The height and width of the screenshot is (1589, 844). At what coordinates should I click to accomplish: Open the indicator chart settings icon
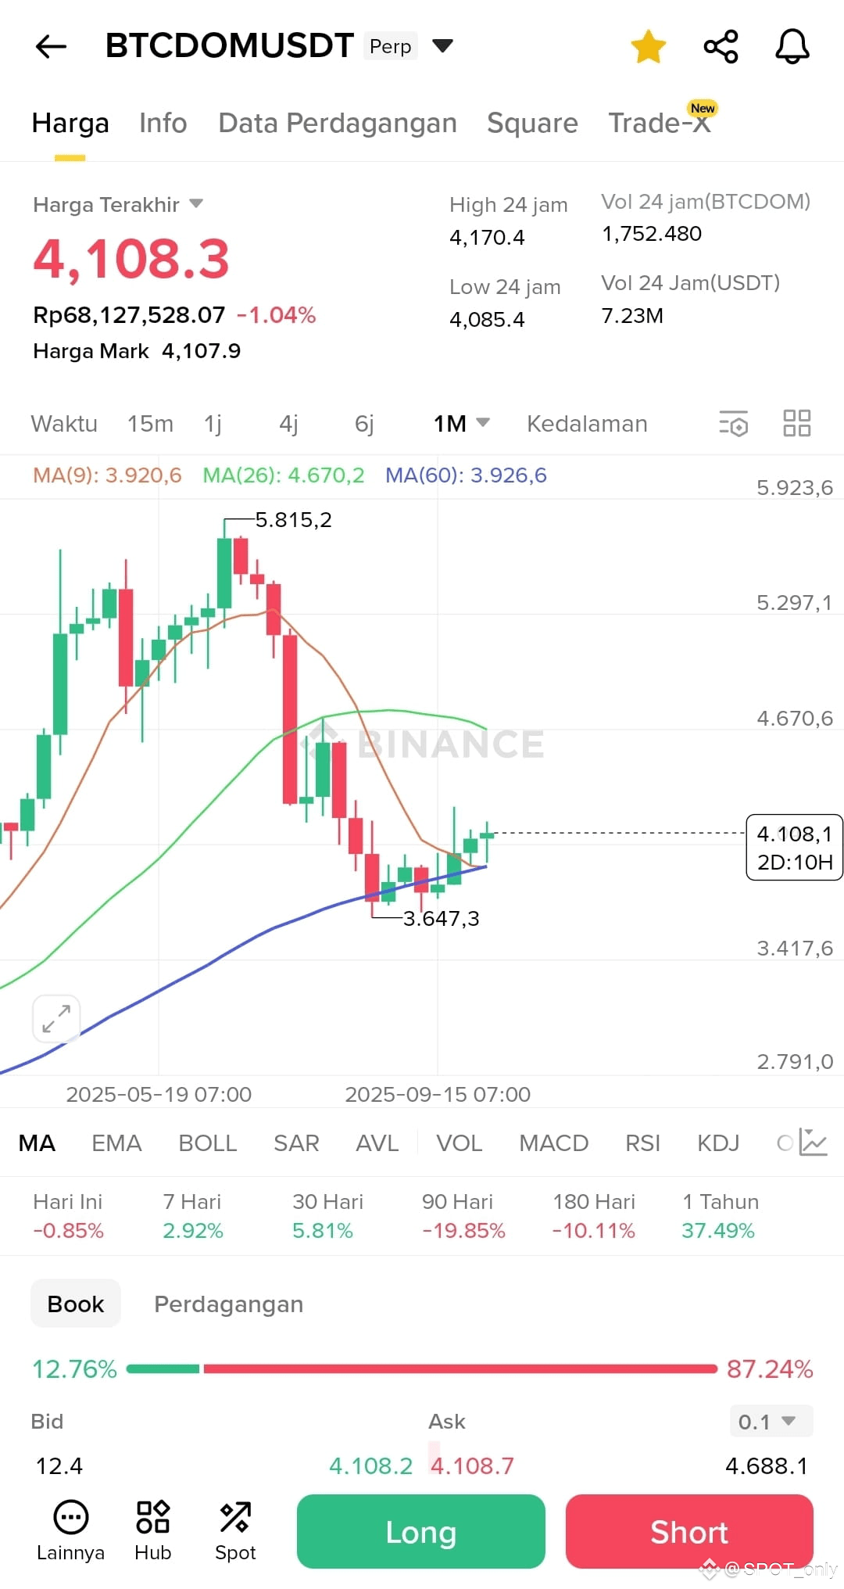[813, 1142]
